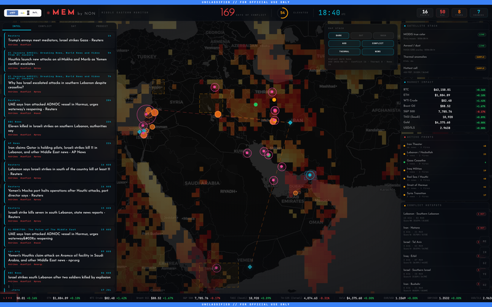
Task: Open the CONFLICT tab
Action: (x=45, y=26)
